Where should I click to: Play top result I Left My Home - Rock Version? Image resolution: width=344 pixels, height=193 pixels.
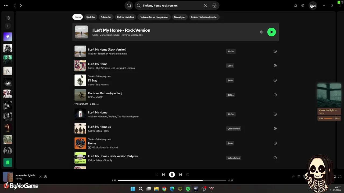271,32
